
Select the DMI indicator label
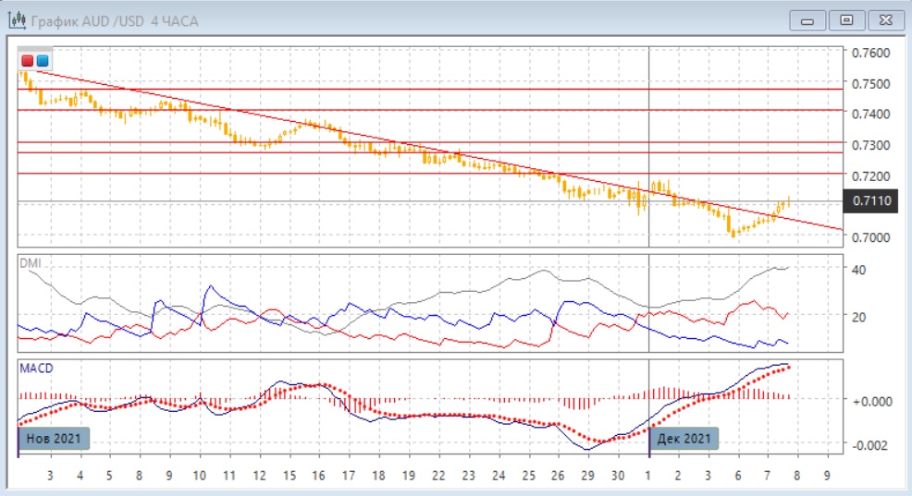tap(31, 263)
